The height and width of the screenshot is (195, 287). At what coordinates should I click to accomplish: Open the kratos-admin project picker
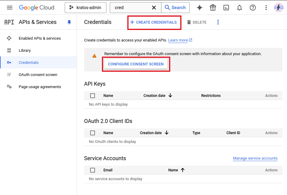tap(86, 8)
